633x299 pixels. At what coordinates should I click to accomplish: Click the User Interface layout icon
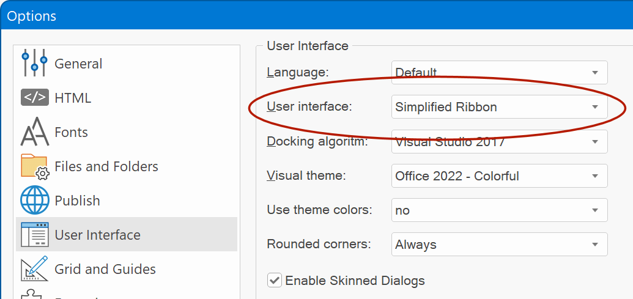click(35, 235)
